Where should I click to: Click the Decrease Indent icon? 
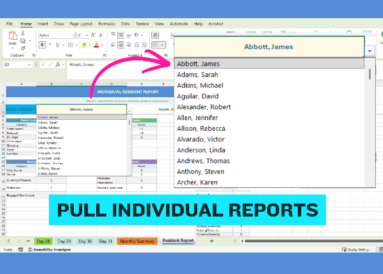[136, 45]
